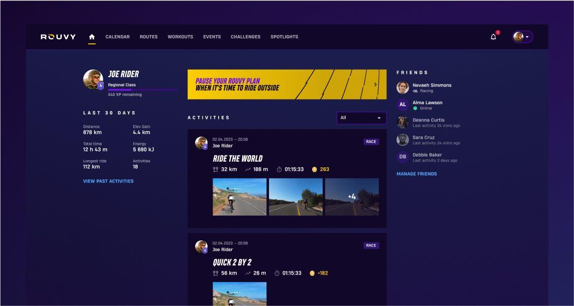Screen dimensions: 574x306
Task: Open the notifications bell
Action: click(493, 37)
